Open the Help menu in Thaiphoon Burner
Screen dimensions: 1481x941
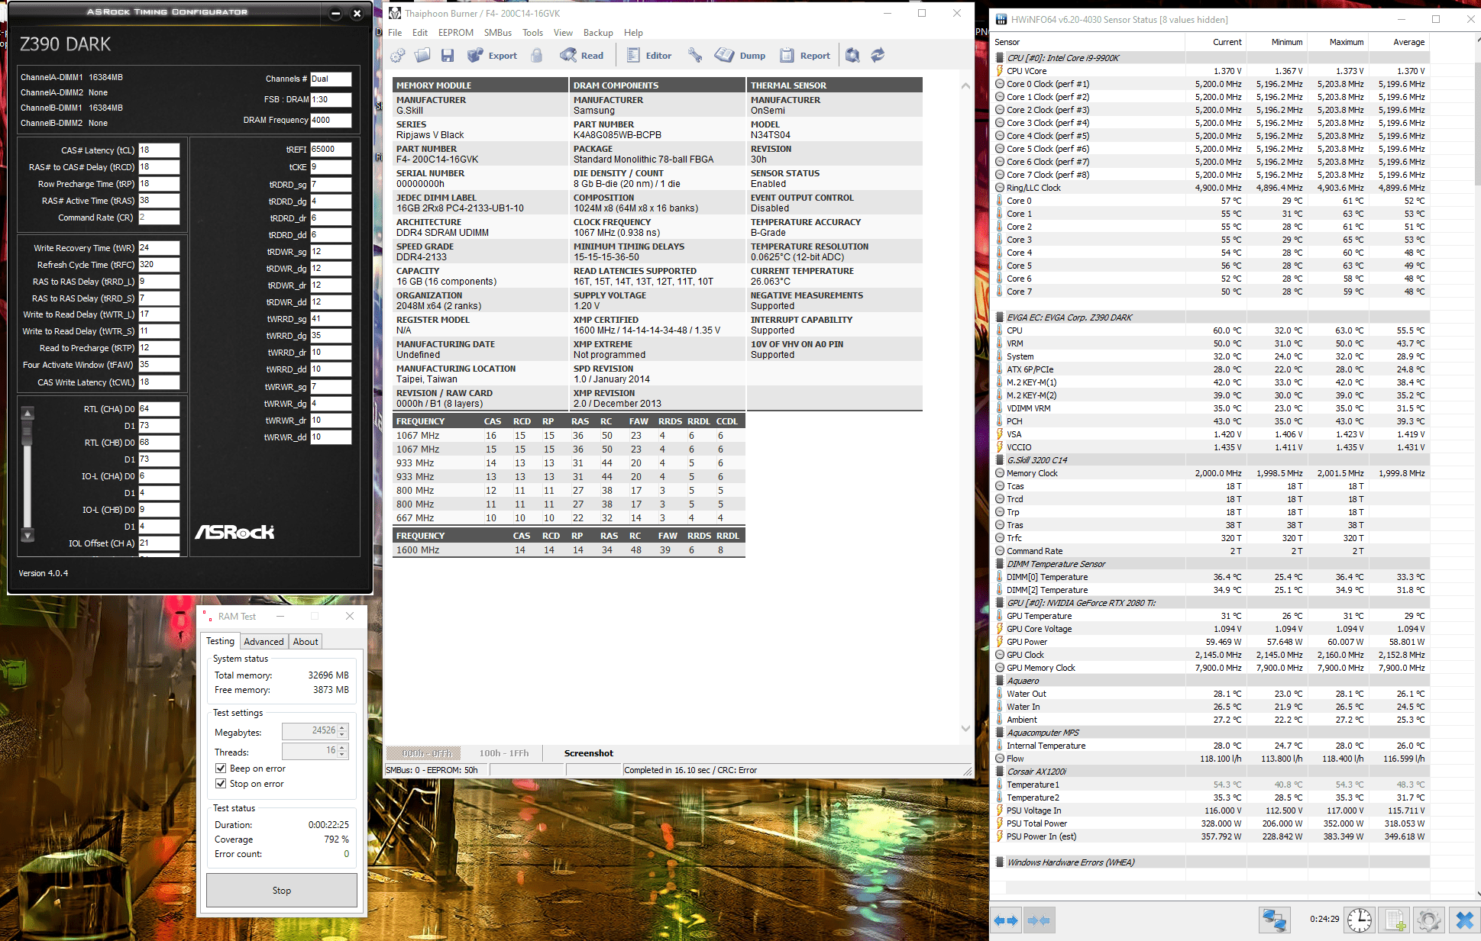click(x=633, y=33)
